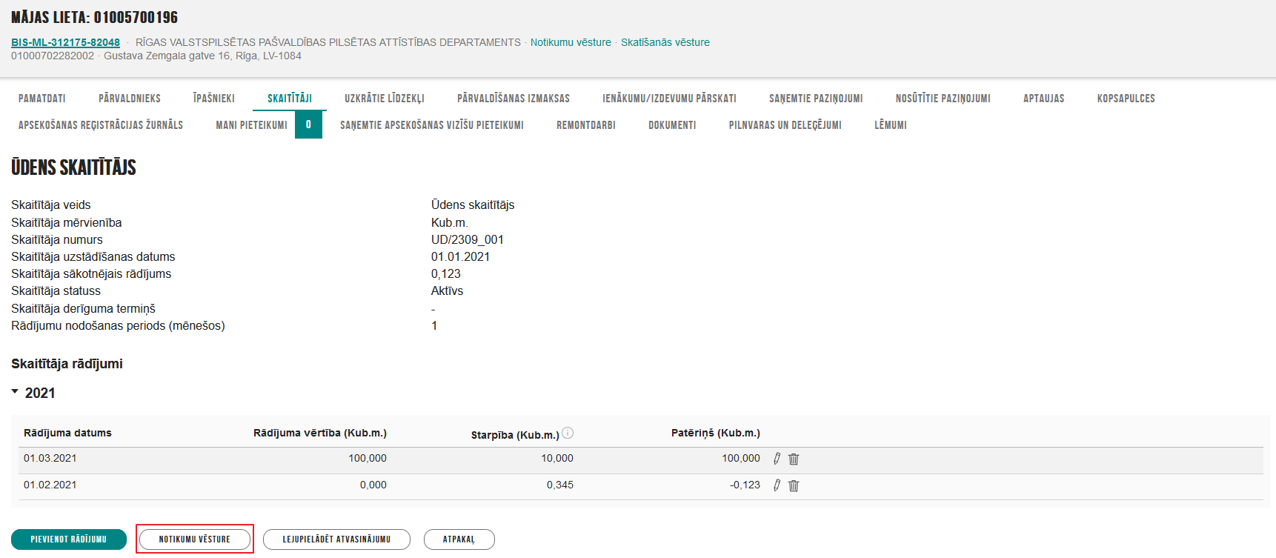Click the Aktīvs status value
The width and height of the screenshot is (1276, 558).
447,290
